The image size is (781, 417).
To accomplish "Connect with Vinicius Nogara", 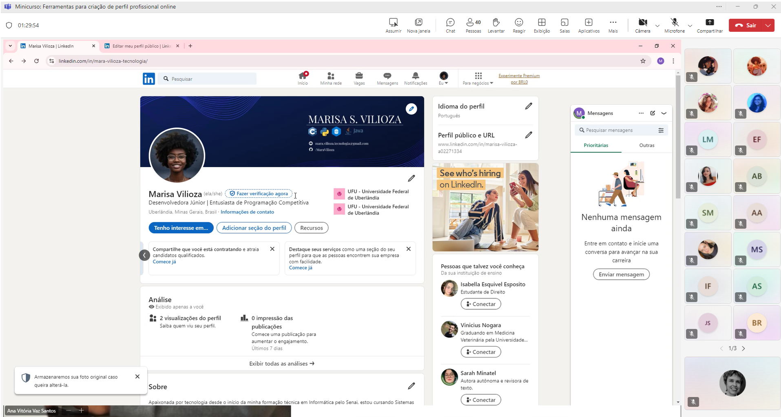I will point(480,352).
